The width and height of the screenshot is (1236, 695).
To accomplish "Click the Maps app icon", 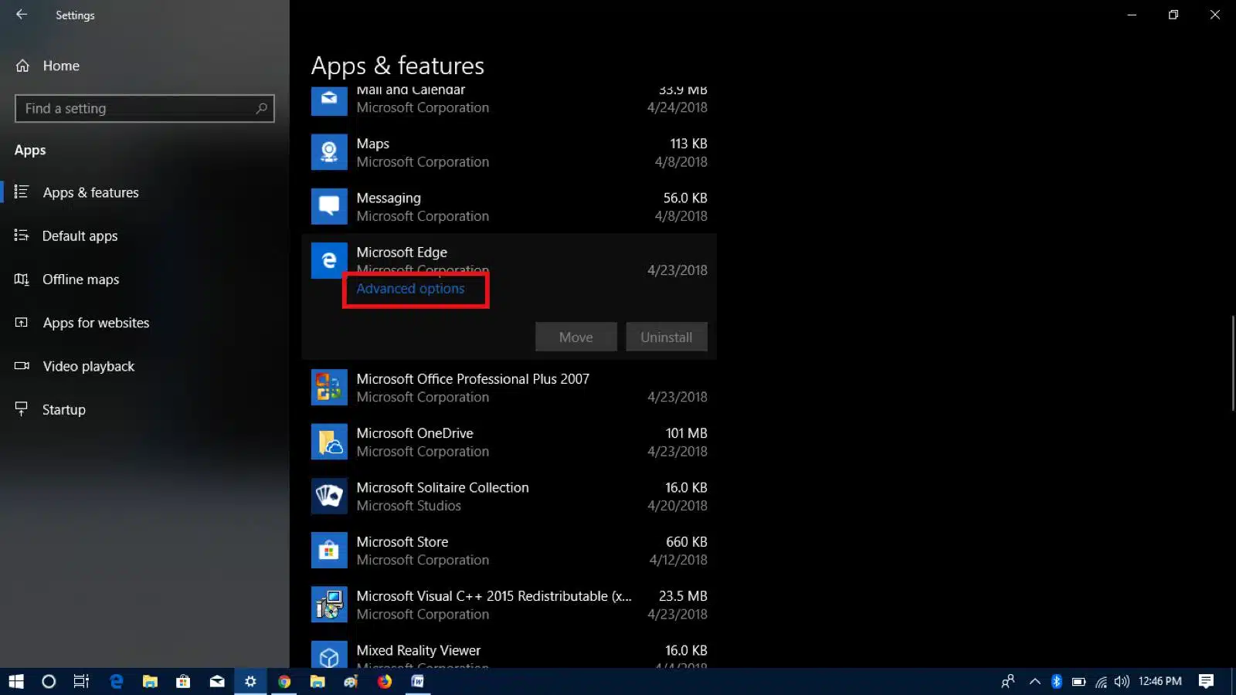I will (x=329, y=152).
